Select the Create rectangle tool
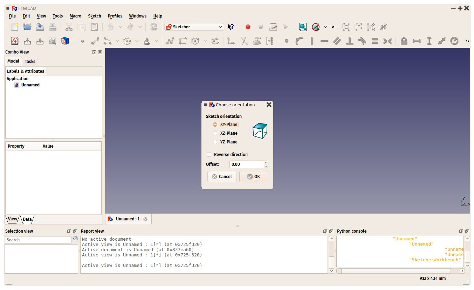This screenshot has width=474, height=290. tap(183, 41)
